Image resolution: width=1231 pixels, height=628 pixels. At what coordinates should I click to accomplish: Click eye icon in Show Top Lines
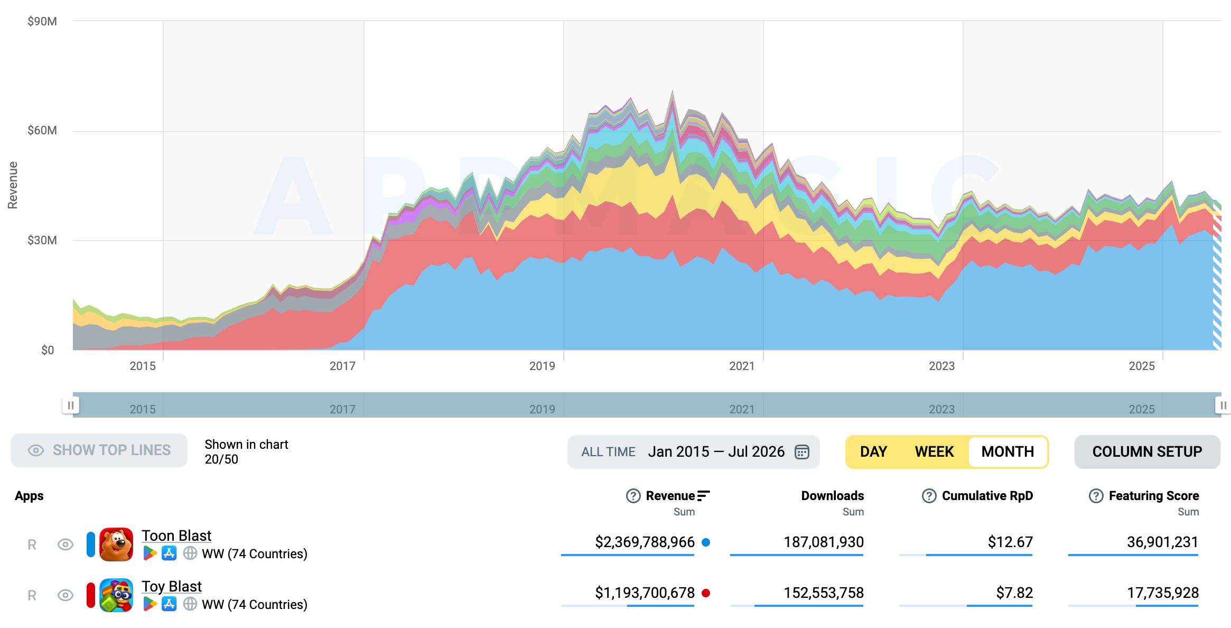click(36, 450)
